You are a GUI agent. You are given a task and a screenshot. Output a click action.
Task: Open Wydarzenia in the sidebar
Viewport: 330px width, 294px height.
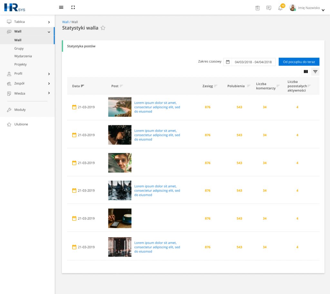pyautogui.click(x=23, y=56)
